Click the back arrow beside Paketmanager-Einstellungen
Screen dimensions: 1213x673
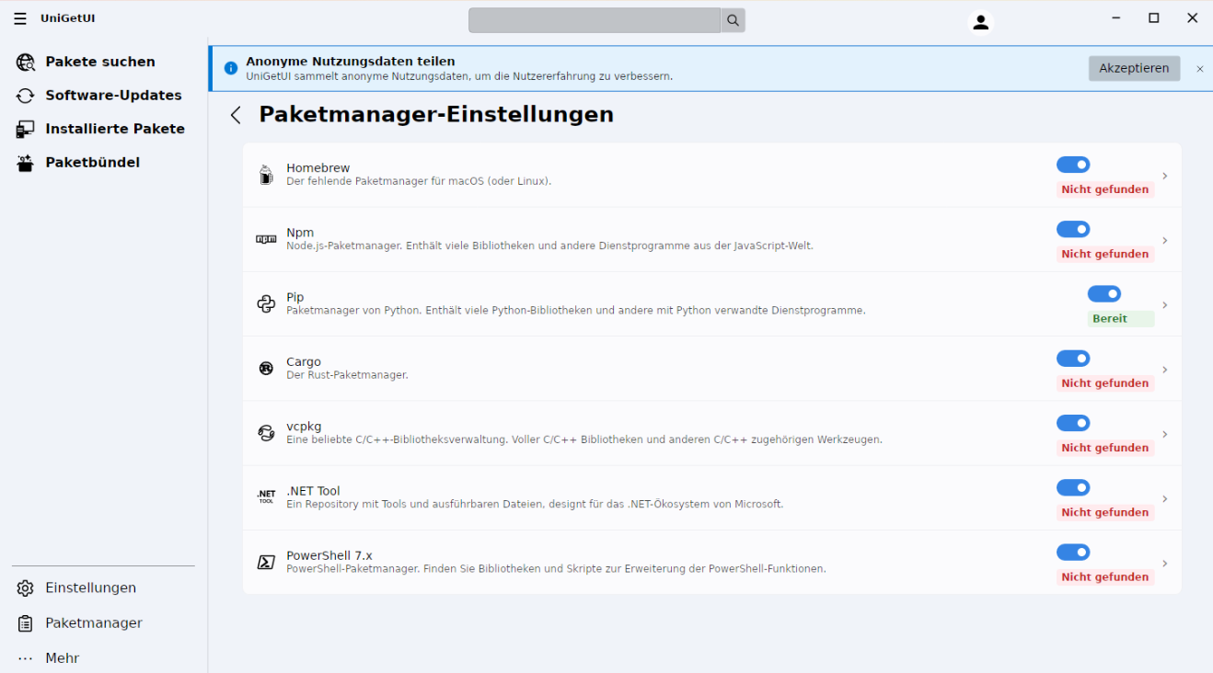[x=236, y=115]
